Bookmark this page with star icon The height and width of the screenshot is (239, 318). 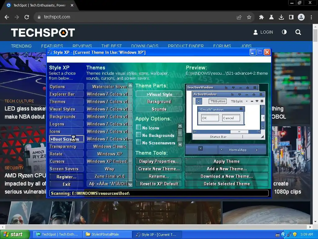click(249, 17)
